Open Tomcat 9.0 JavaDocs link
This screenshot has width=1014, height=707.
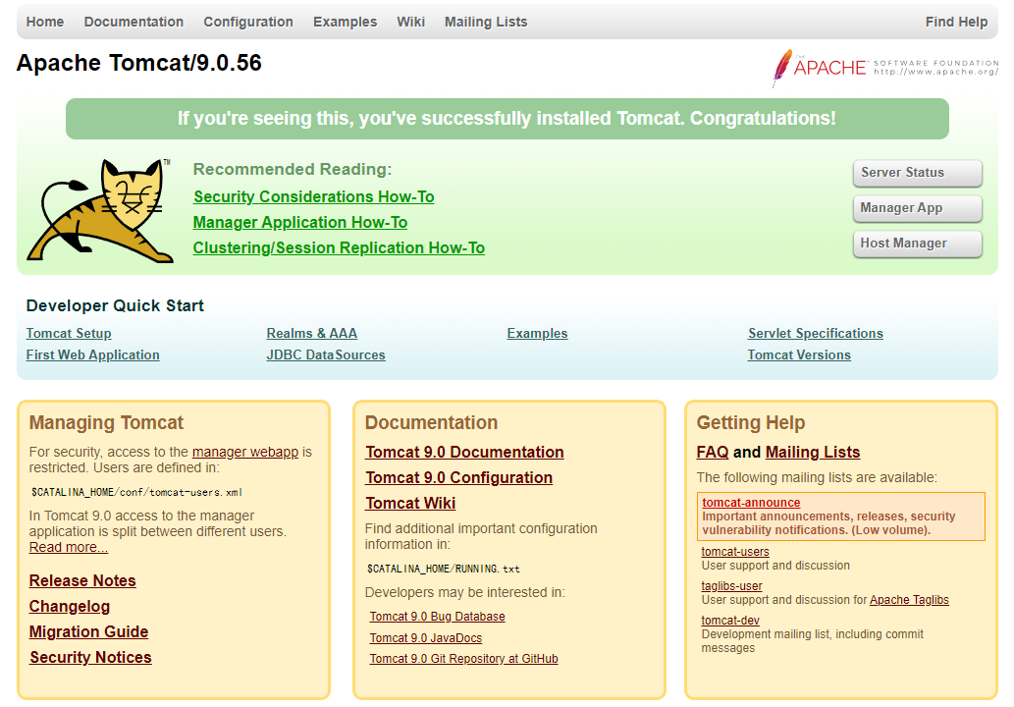point(425,638)
